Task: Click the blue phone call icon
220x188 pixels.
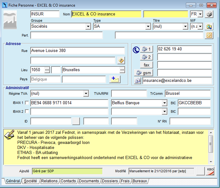Action: 136,50
